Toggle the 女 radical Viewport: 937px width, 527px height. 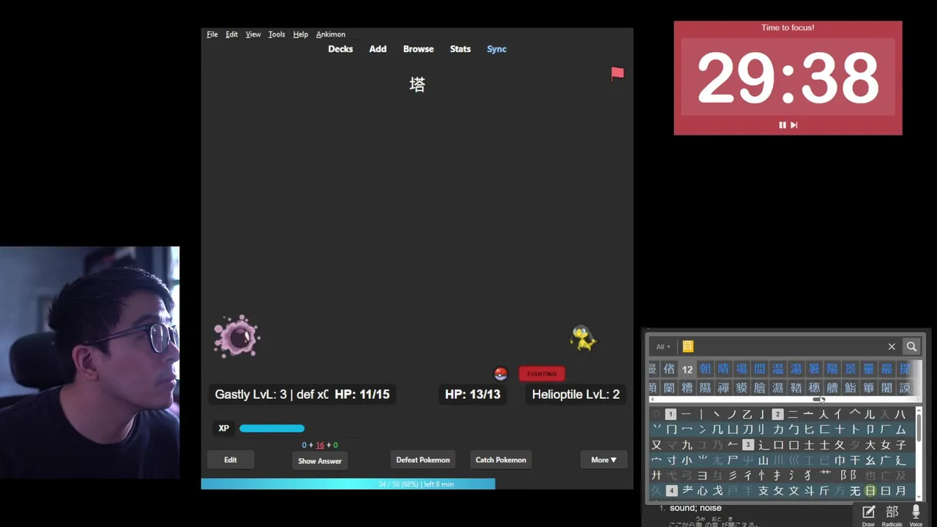pyautogui.click(x=885, y=445)
